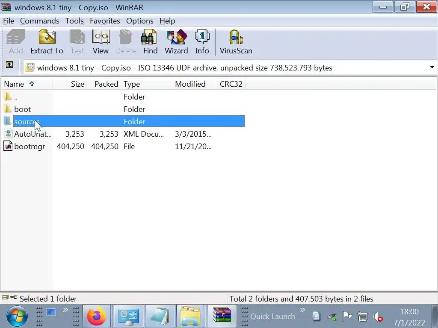The image size is (438, 328).
Task: Sort by the Name column header
Action: [27, 84]
